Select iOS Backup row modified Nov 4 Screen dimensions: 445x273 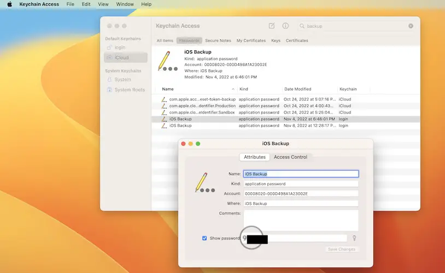pos(286,119)
